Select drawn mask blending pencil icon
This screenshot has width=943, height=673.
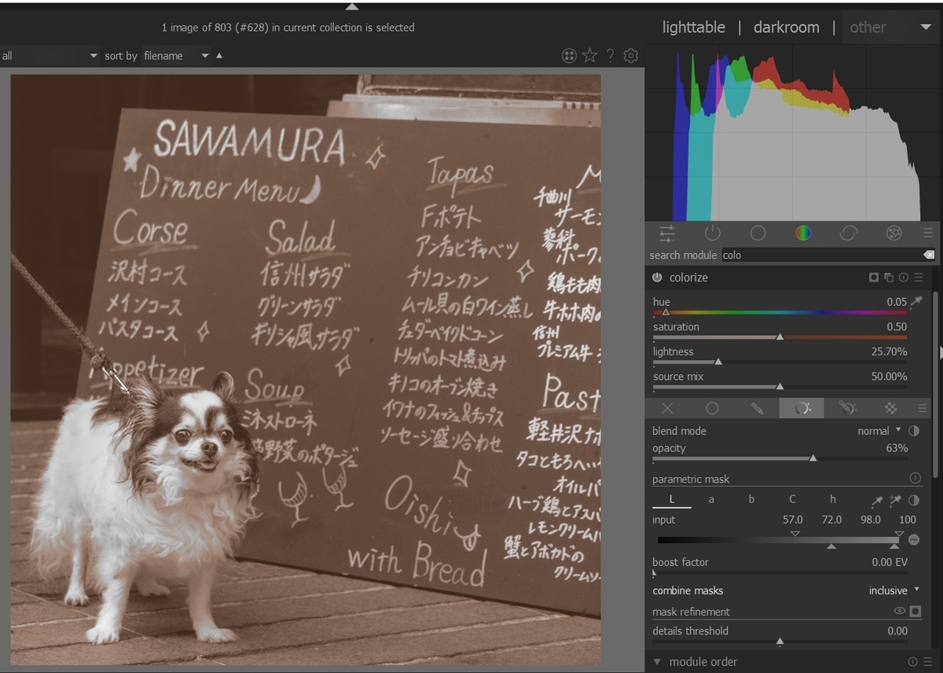coord(757,408)
